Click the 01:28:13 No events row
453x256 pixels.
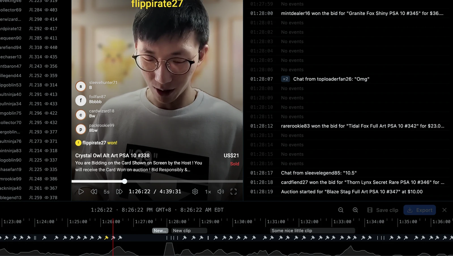click(x=348, y=135)
